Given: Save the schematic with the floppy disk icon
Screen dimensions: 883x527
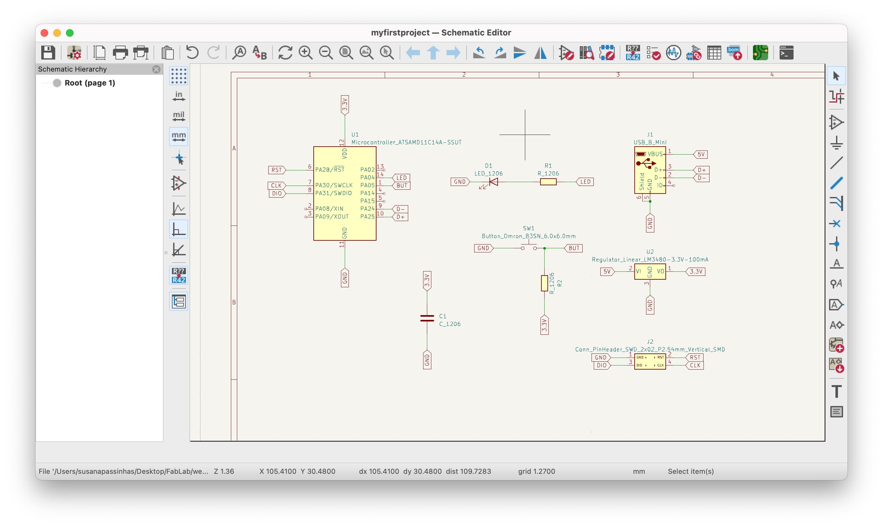Looking at the screenshot, I should coord(48,53).
